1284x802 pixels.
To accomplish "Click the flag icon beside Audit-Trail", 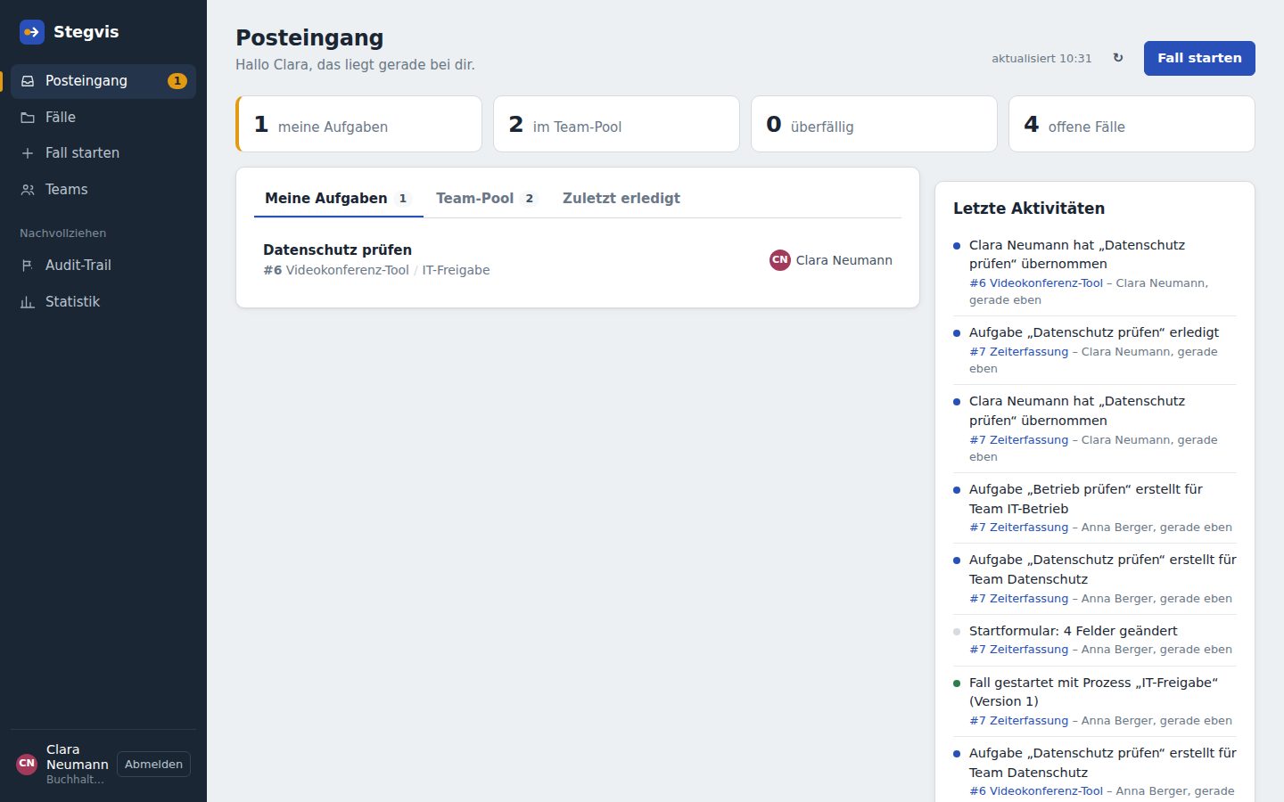I will [x=28, y=266].
